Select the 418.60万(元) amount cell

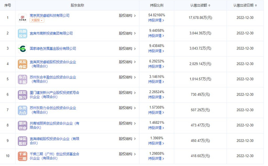click(200, 156)
